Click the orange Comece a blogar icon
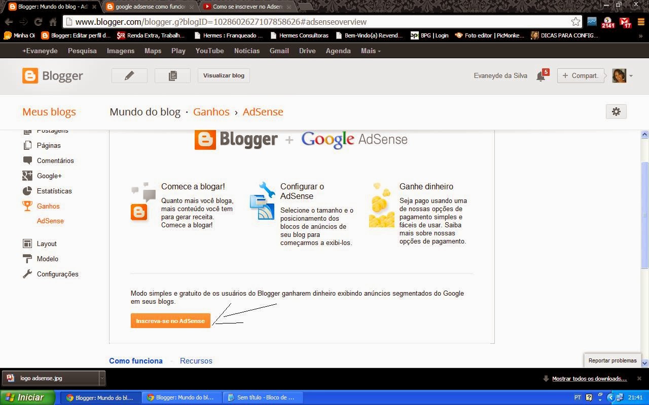Screen dimensions: 649x405 pos(139,212)
